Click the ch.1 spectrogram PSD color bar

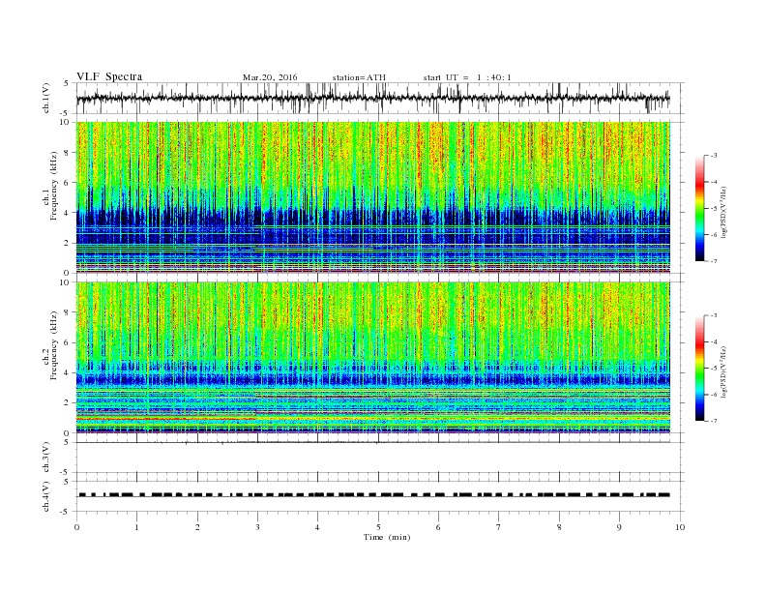699,208
